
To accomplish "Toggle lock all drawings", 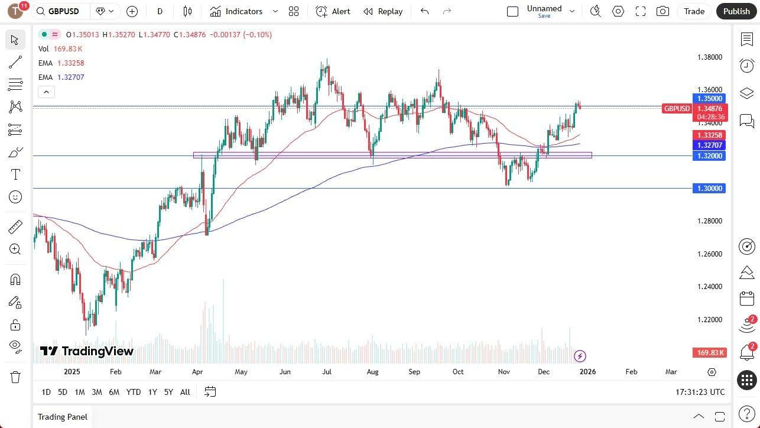I will pyautogui.click(x=15, y=325).
